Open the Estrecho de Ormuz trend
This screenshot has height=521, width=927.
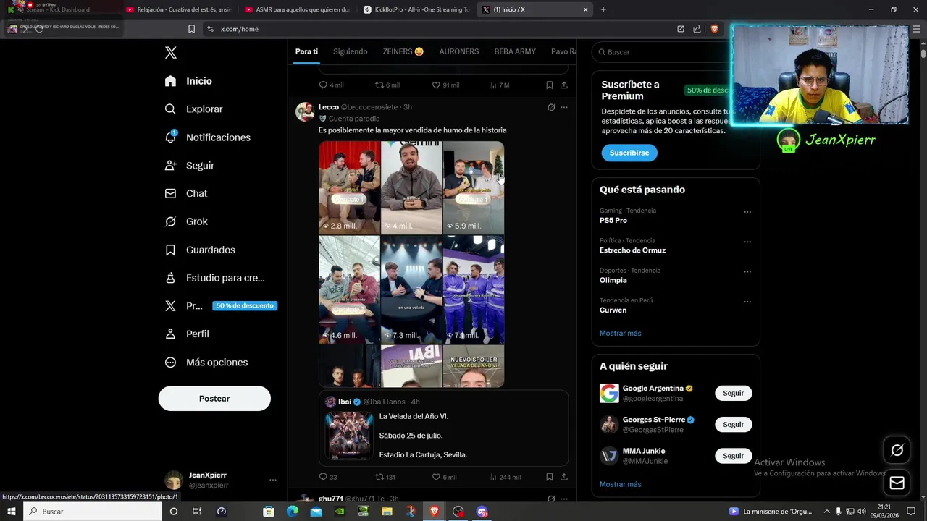(632, 250)
